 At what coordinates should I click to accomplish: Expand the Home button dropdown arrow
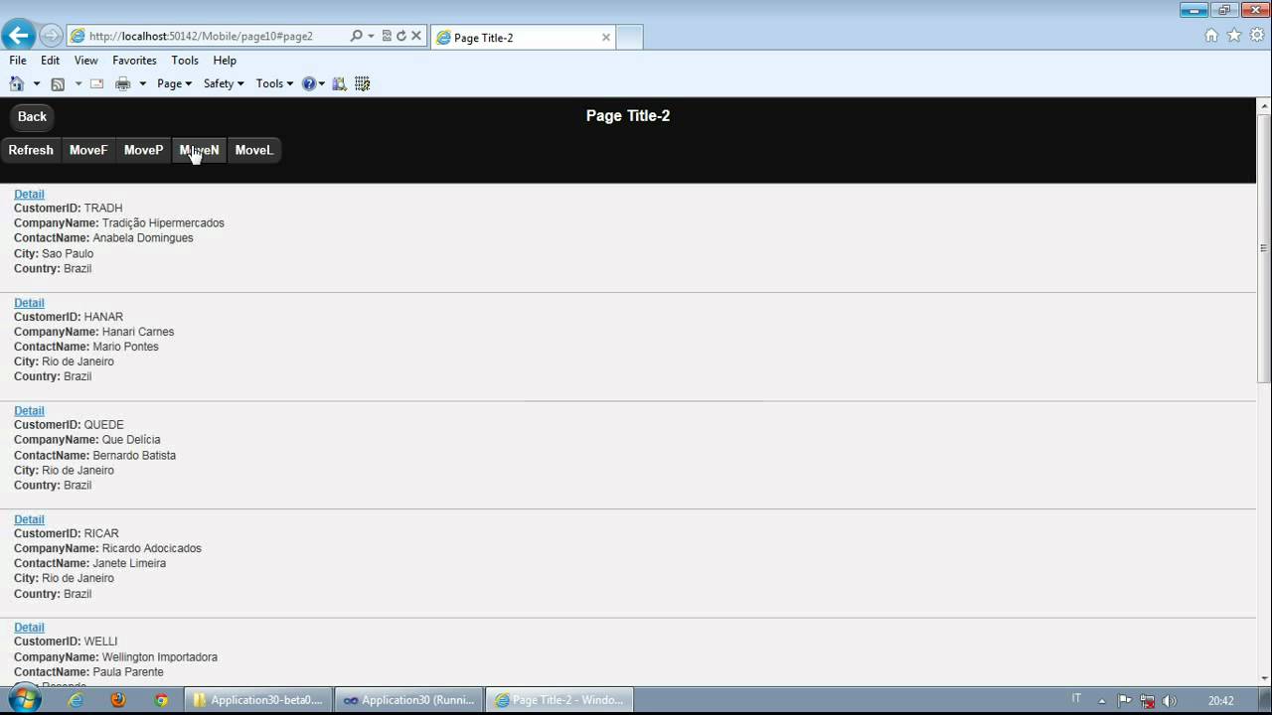click(37, 84)
